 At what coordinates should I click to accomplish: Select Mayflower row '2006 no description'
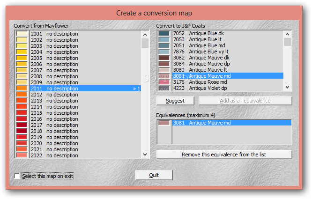coord(86,64)
